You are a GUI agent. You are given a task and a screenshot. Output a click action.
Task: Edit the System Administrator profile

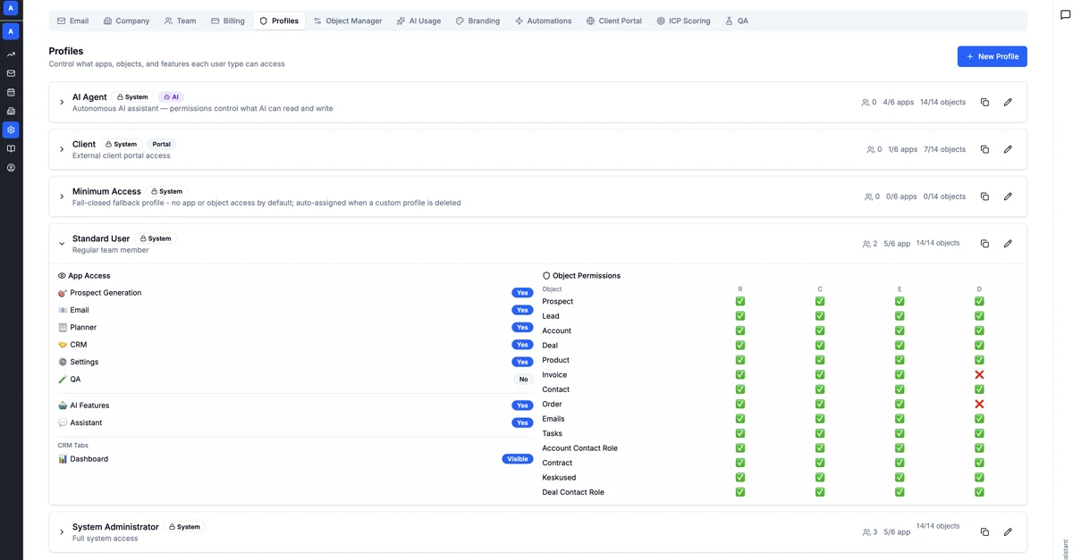click(x=1008, y=531)
